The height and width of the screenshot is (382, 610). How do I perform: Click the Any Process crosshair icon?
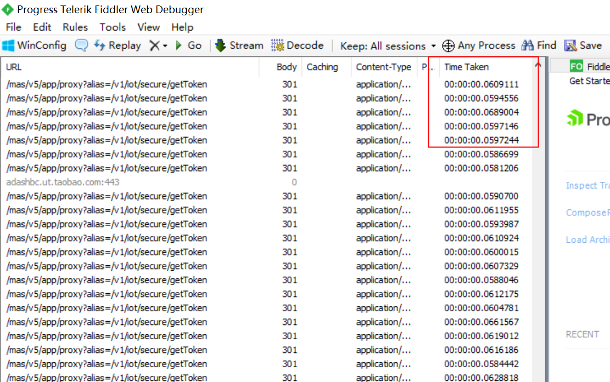click(448, 46)
